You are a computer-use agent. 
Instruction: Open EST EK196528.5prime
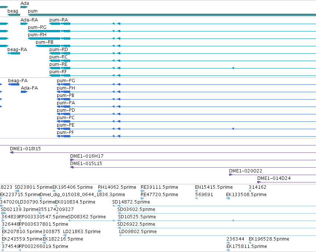click(x=269, y=239)
